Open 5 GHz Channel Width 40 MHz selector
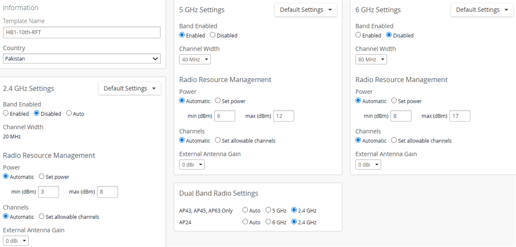The height and width of the screenshot is (247, 516). coord(195,60)
